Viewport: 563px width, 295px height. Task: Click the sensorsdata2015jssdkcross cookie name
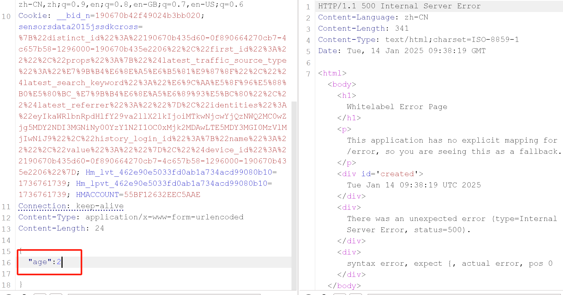78,27
